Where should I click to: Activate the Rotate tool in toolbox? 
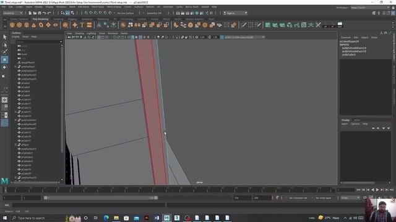coord(4,67)
